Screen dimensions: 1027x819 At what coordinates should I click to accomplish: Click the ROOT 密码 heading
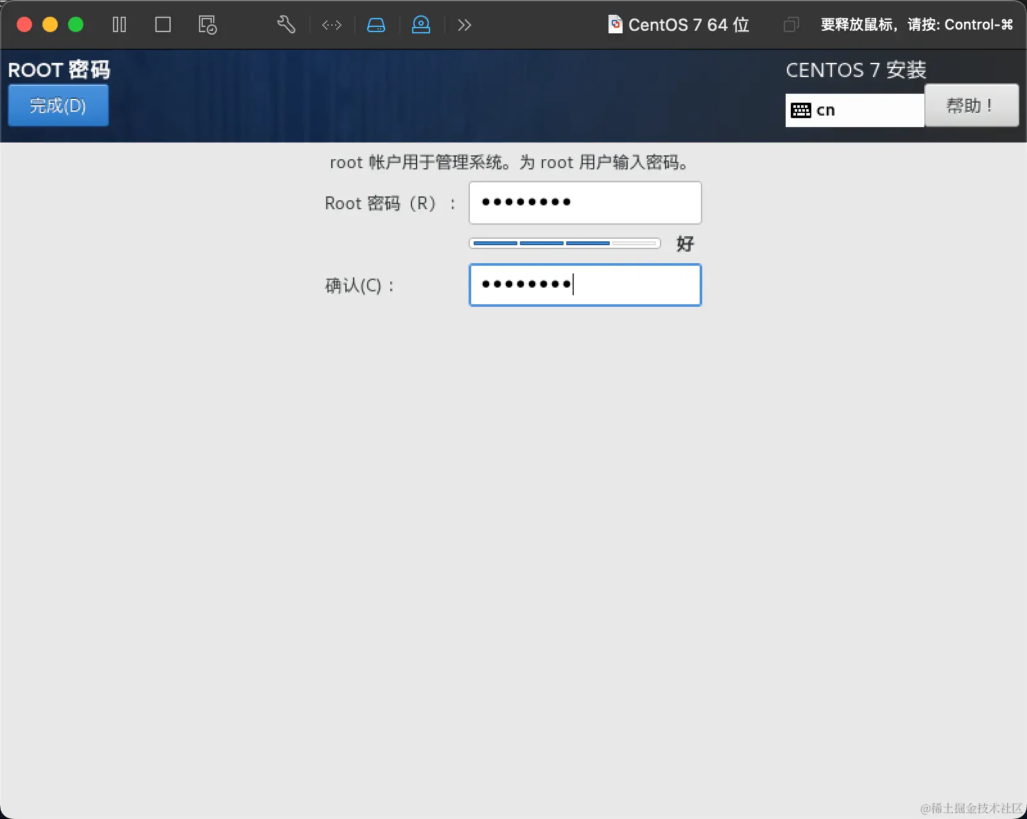(59, 69)
